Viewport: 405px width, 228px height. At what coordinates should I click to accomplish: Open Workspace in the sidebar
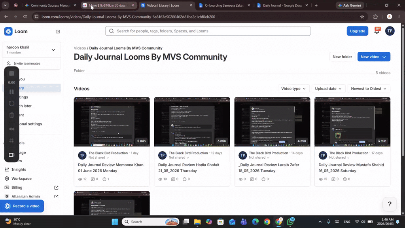(x=21, y=179)
